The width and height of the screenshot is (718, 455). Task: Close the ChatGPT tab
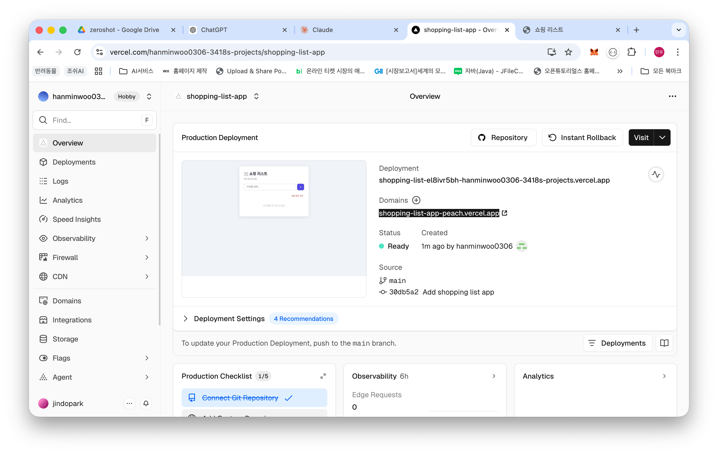point(284,30)
